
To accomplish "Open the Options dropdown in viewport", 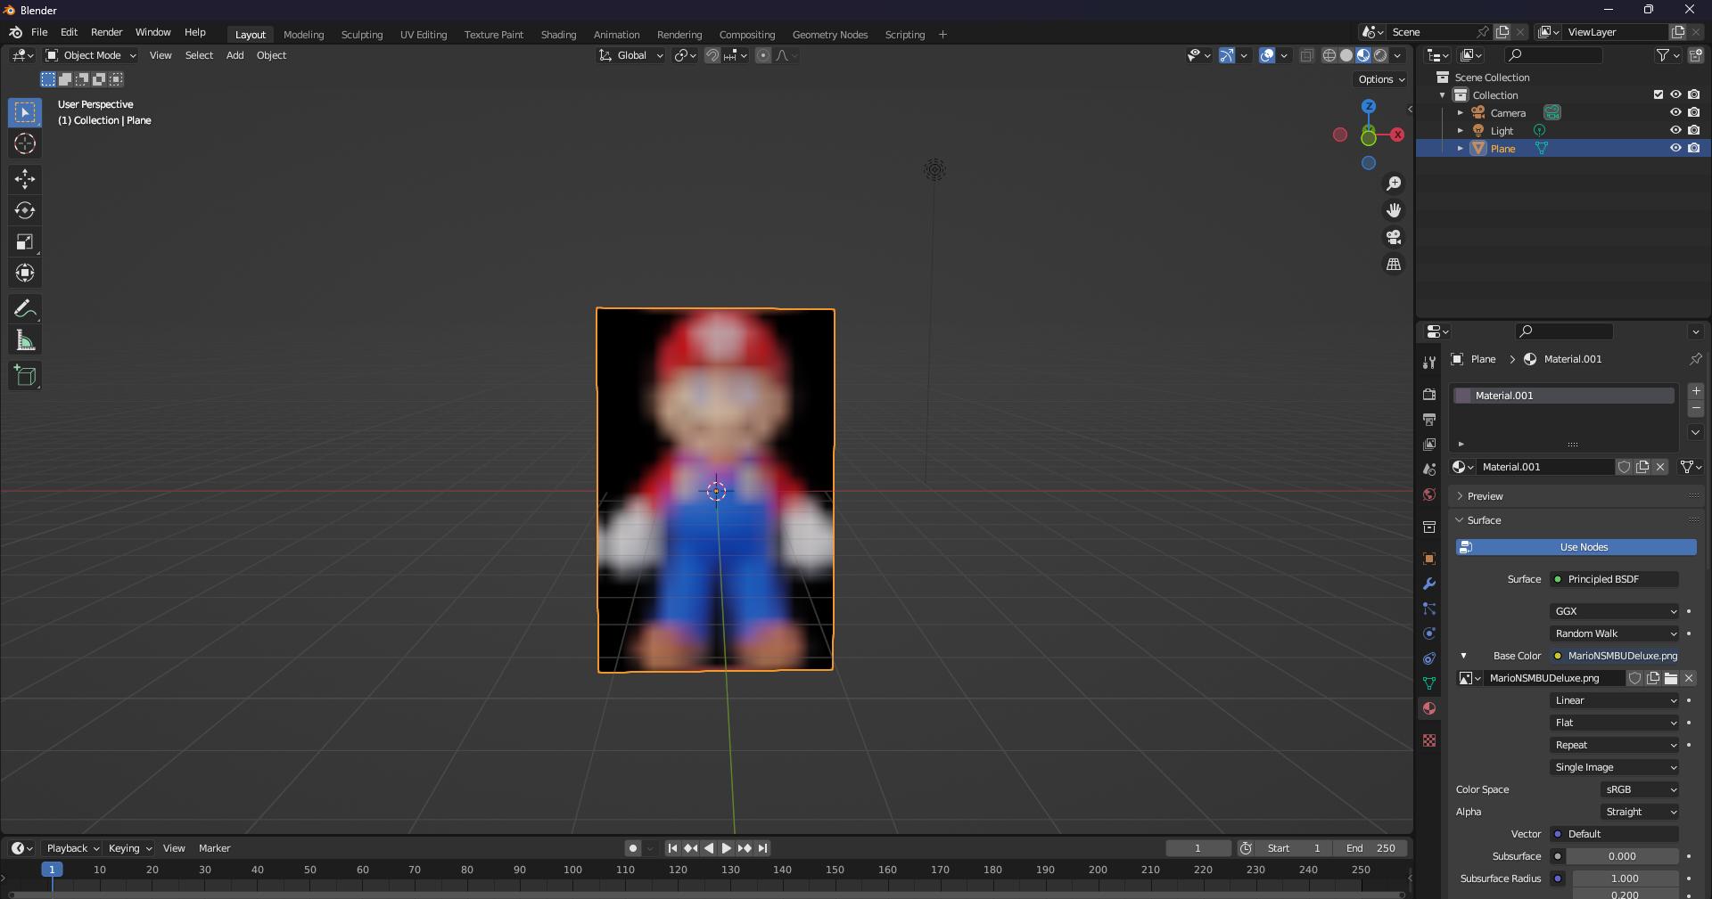I will click(x=1380, y=79).
